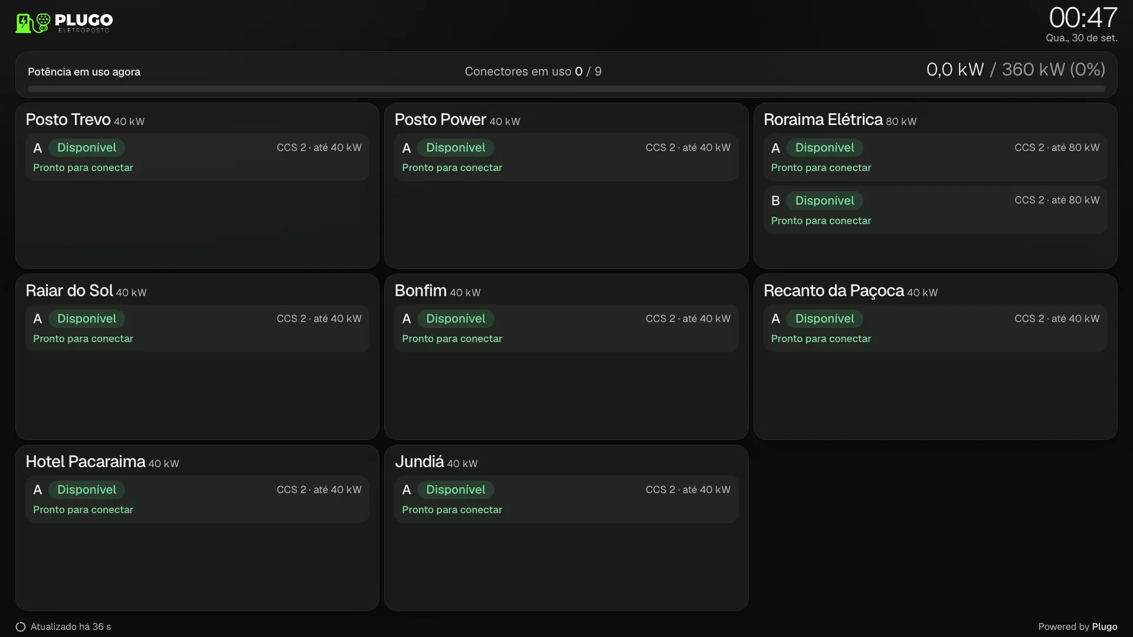Click CCS 2 · até 40 kW in Raiar do Sol
Image resolution: width=1133 pixels, height=637 pixels.
pyautogui.click(x=319, y=318)
